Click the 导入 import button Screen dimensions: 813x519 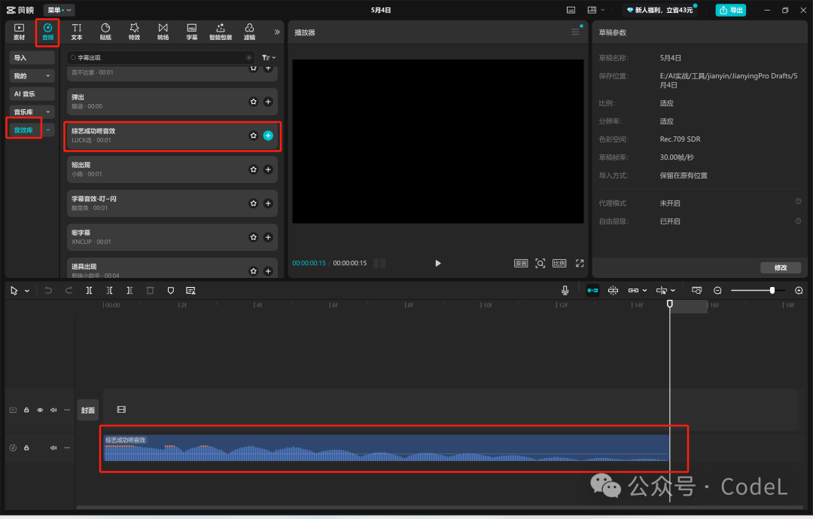pos(32,57)
